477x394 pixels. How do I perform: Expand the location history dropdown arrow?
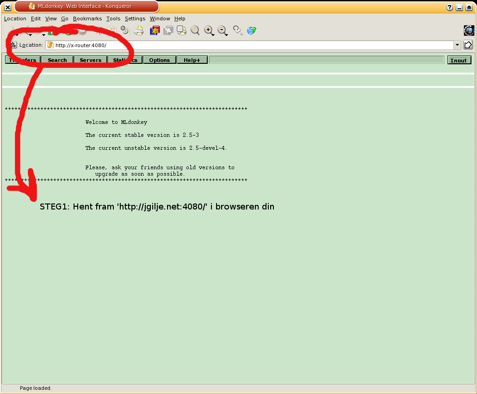click(457, 45)
